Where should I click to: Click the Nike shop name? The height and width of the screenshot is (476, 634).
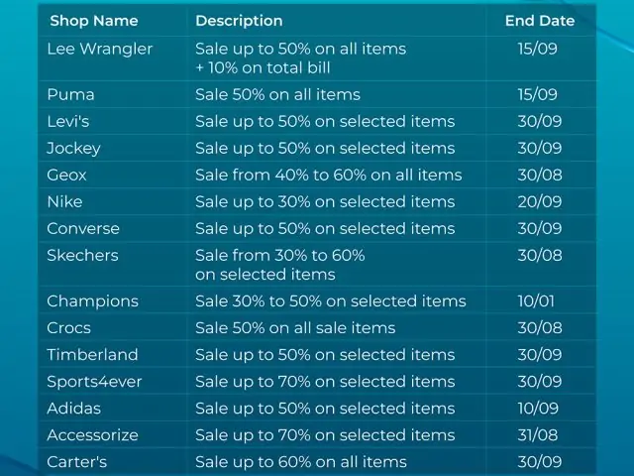click(x=64, y=201)
